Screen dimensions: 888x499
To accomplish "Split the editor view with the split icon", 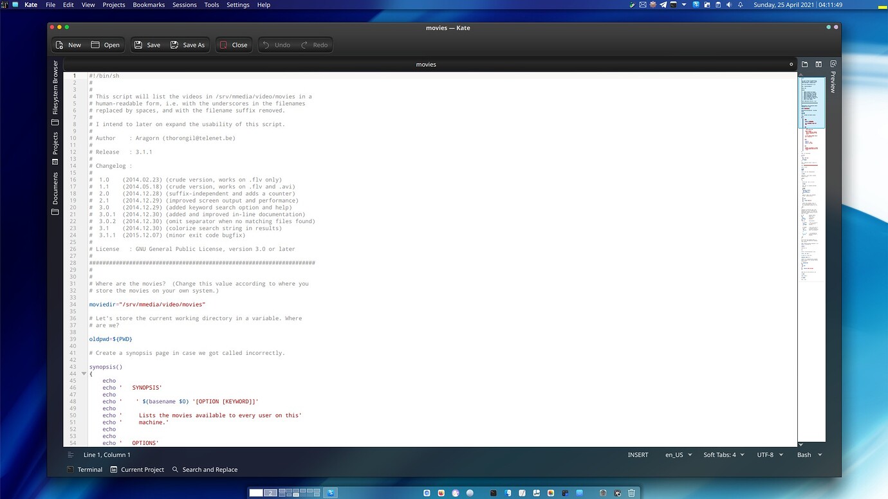I will click(x=819, y=64).
